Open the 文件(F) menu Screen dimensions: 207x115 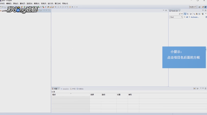coord(2,4)
